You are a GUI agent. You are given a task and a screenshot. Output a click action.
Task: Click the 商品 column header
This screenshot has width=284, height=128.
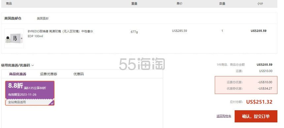tap(9, 3)
